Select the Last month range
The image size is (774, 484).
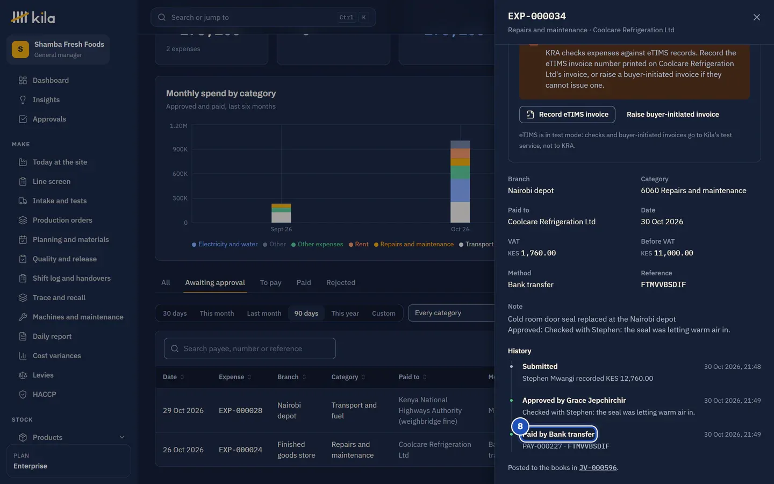pos(264,314)
